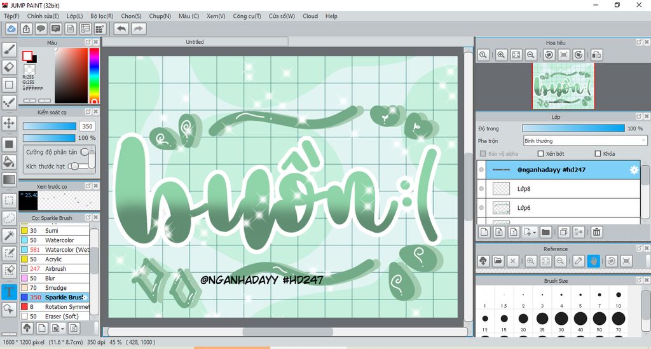Open the add-layer dropdown arrow in Lớp panel

point(534,233)
